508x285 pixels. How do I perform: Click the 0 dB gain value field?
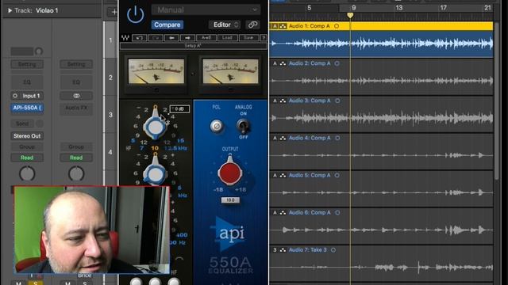pos(179,109)
